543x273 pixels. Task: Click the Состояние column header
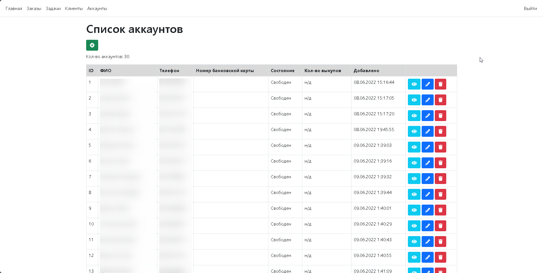[283, 71]
